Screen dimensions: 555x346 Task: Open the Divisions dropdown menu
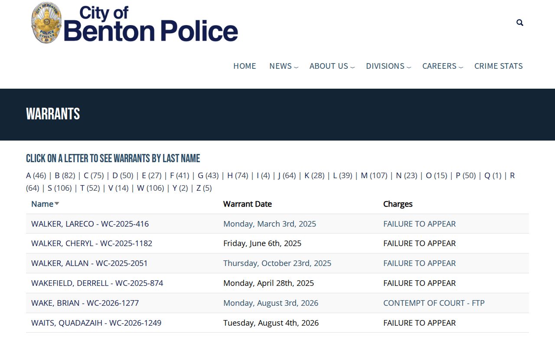pyautogui.click(x=388, y=66)
